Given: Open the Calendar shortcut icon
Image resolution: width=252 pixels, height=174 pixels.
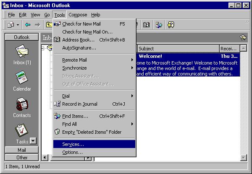Looking at the screenshot, I should (22, 78).
